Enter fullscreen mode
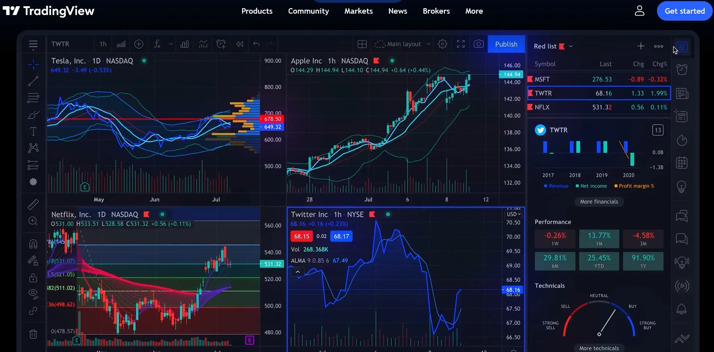Image resolution: width=714 pixels, height=352 pixels. point(461,44)
